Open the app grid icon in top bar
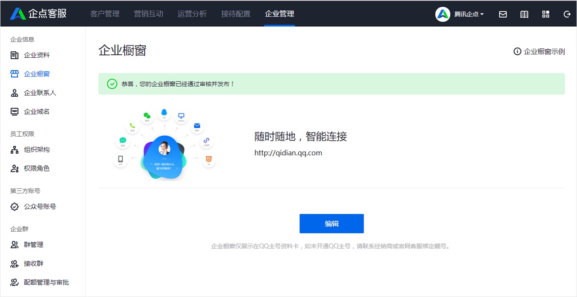Screen dimensions: 577x297 tap(546, 14)
